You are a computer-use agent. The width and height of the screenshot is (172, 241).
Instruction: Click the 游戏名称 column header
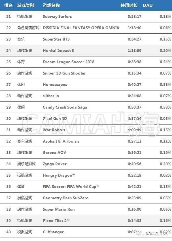(x=51, y=5)
